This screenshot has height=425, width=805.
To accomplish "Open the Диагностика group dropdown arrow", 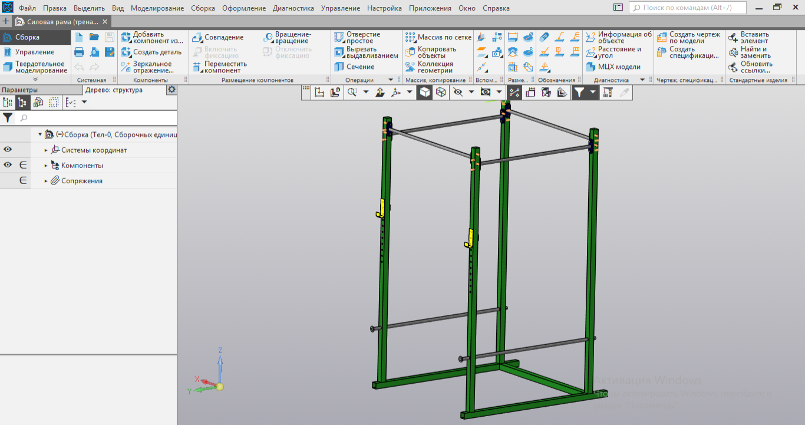I will [x=642, y=80].
